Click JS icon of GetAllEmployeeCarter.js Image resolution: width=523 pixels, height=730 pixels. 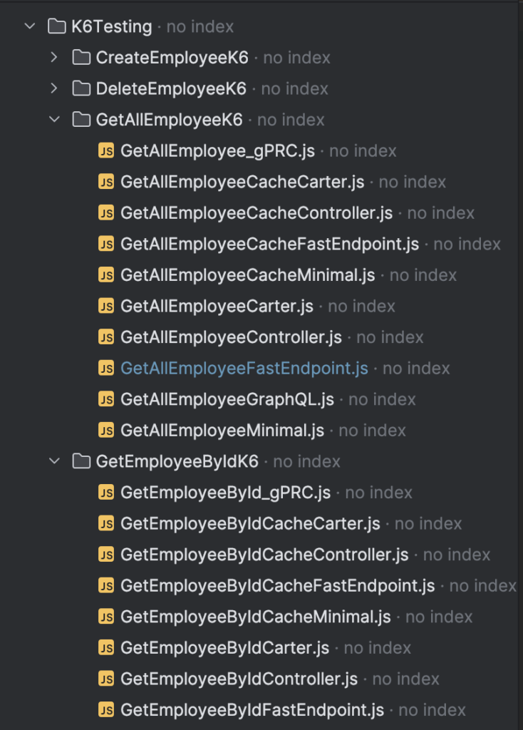(106, 306)
